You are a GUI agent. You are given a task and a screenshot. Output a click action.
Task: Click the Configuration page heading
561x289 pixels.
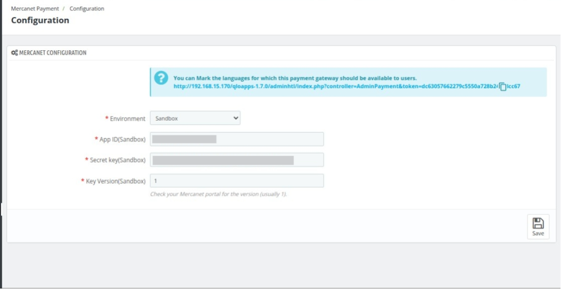click(x=40, y=20)
